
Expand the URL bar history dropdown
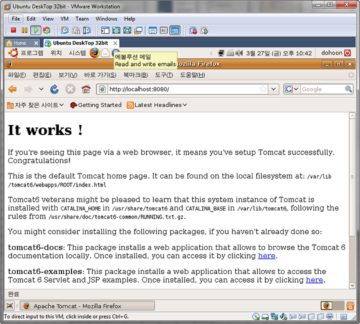click(x=273, y=89)
